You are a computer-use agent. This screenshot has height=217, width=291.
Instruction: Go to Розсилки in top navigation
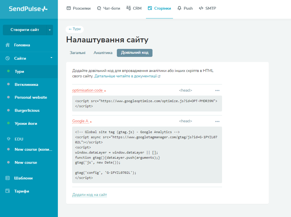point(78,8)
